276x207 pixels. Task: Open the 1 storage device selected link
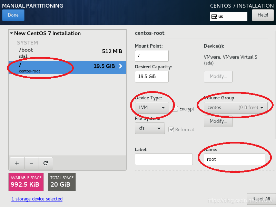(37, 199)
